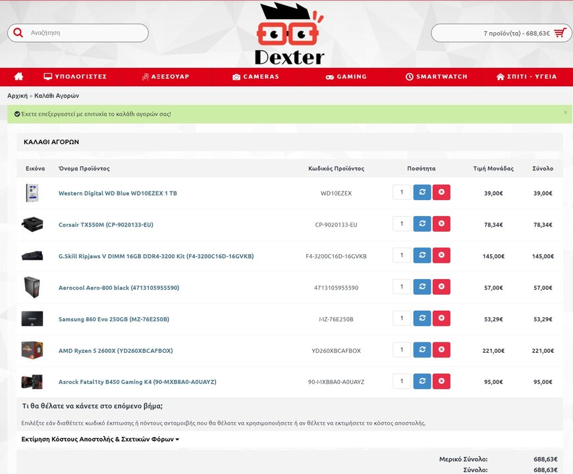Open the ΥΠΟΛΟΓΙΣΤΕΣ menu

[x=75, y=76]
